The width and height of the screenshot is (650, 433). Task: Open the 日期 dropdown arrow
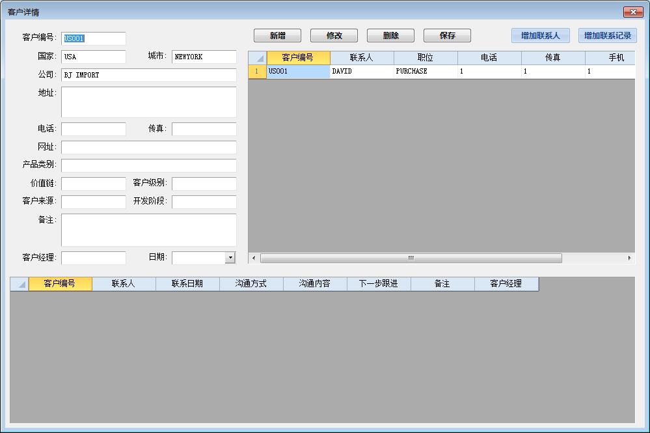click(230, 258)
